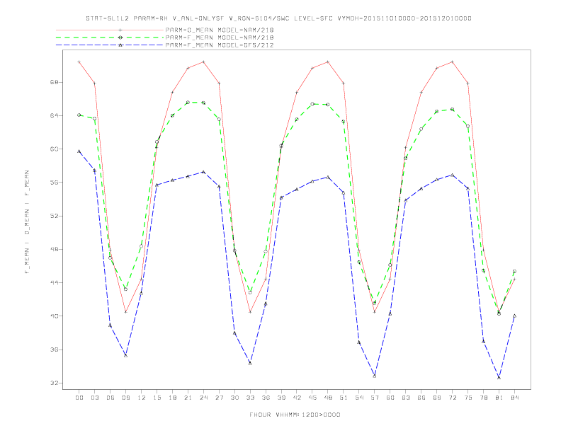Click x-axis tick label 51
Screen dimensions: 561x433
point(344,398)
